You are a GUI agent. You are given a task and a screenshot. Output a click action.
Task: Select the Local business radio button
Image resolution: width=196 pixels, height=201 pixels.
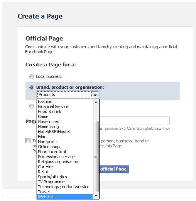coord(32,77)
